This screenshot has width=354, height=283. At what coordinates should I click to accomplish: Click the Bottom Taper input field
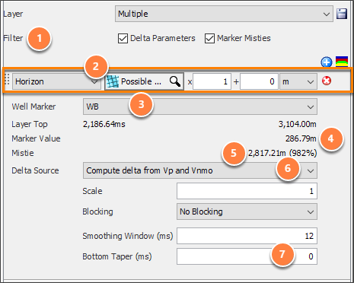247,256
